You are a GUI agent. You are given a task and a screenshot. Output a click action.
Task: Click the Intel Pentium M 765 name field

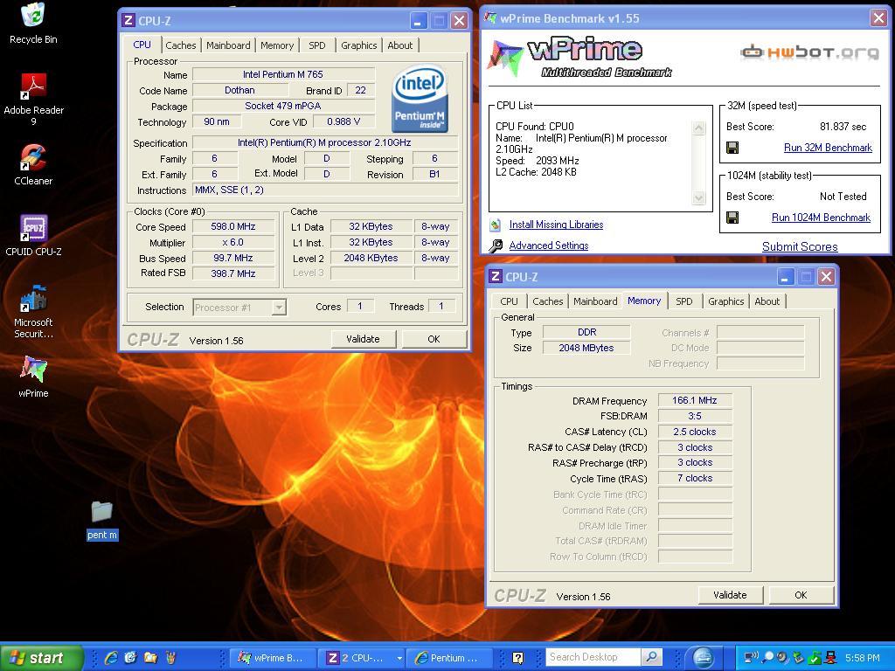pos(283,74)
